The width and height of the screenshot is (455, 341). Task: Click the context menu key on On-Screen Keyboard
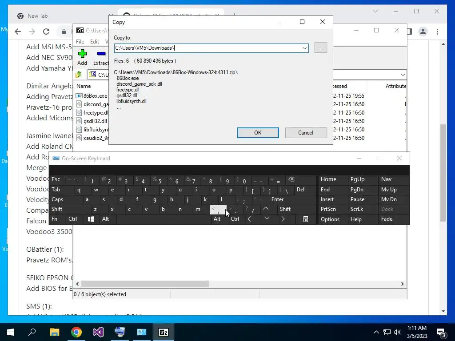tap(306, 219)
